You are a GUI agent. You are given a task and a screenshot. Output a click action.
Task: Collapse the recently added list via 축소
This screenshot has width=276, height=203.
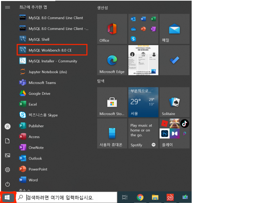[x=25, y=190]
